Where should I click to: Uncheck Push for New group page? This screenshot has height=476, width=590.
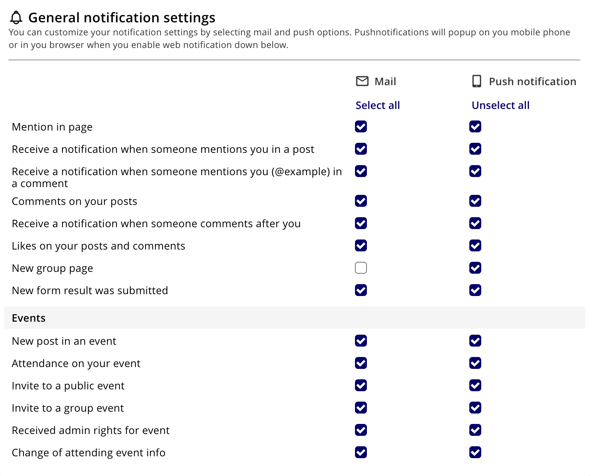click(x=475, y=268)
